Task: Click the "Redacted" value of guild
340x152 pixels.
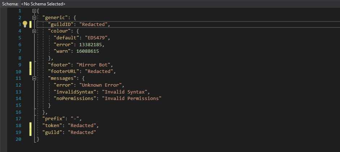Action: pos(82,132)
